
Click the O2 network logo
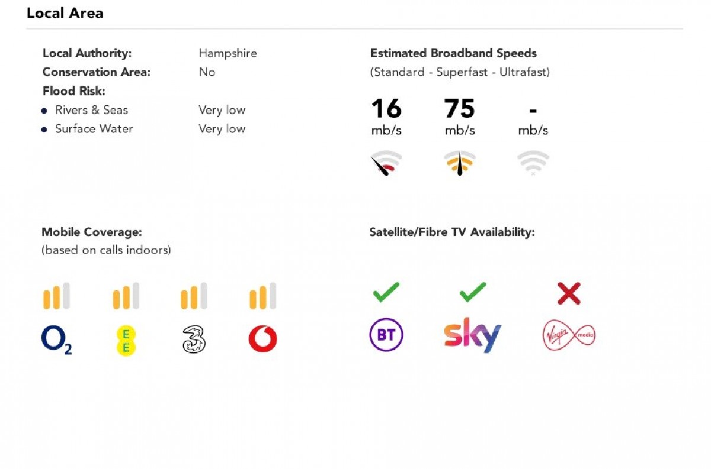[x=56, y=340]
